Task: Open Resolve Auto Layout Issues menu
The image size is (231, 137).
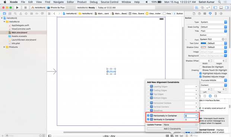Action: pos(181,136)
